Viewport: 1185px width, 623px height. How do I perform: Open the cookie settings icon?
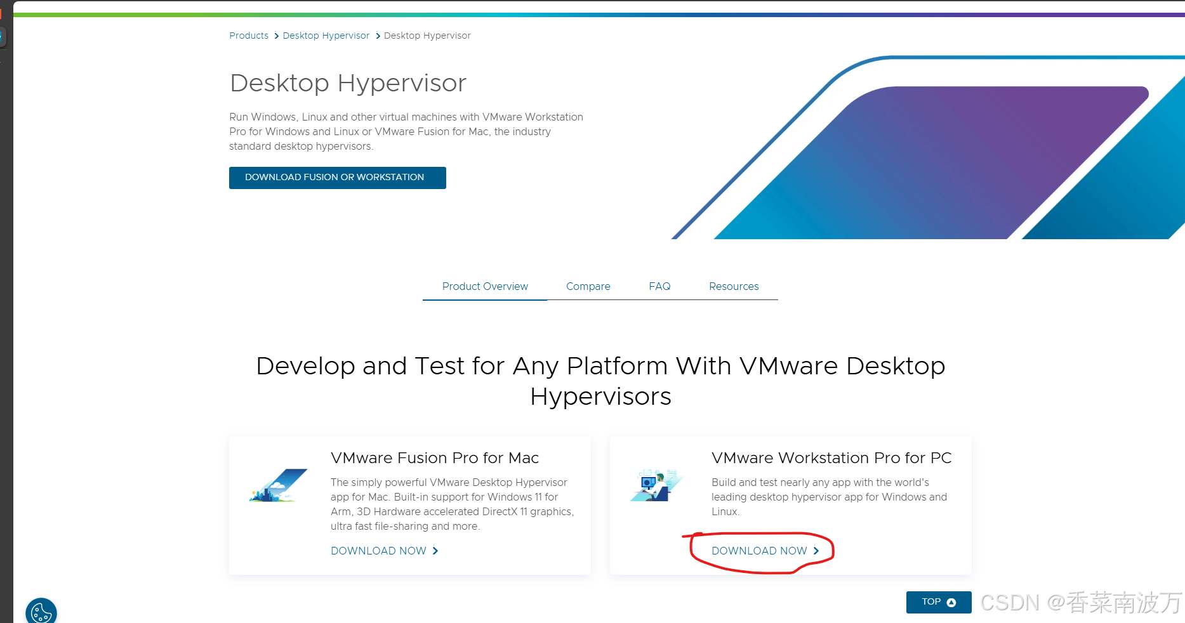point(41,612)
